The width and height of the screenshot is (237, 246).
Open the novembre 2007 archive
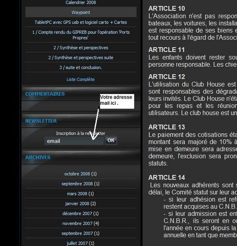[81, 223]
